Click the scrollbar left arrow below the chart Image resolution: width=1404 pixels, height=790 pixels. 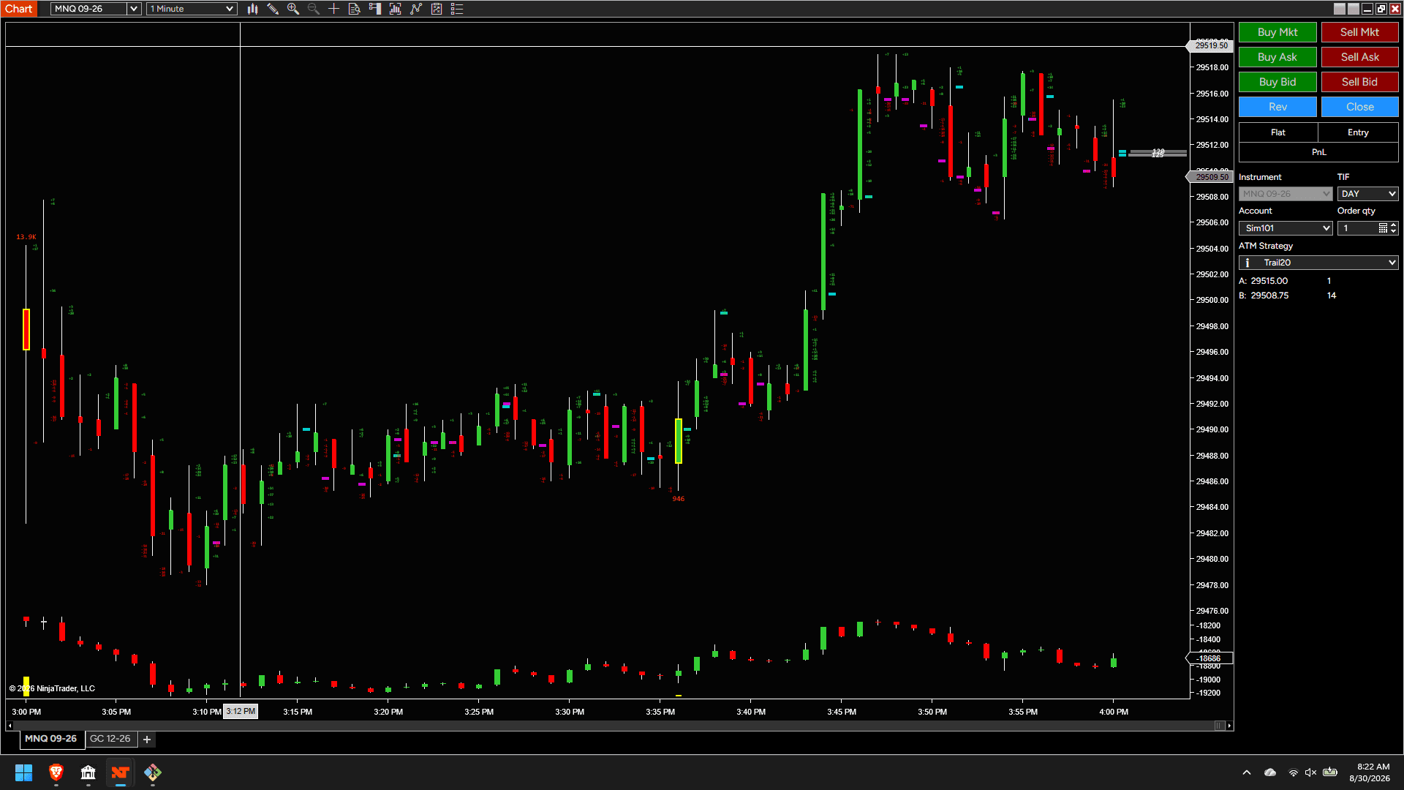point(10,726)
